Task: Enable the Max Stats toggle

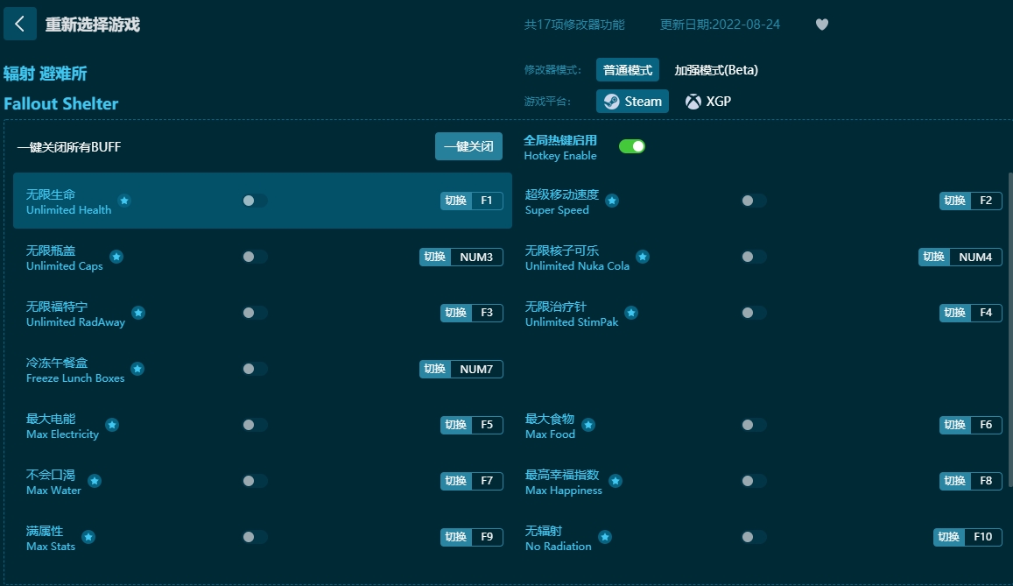Action: coord(254,537)
